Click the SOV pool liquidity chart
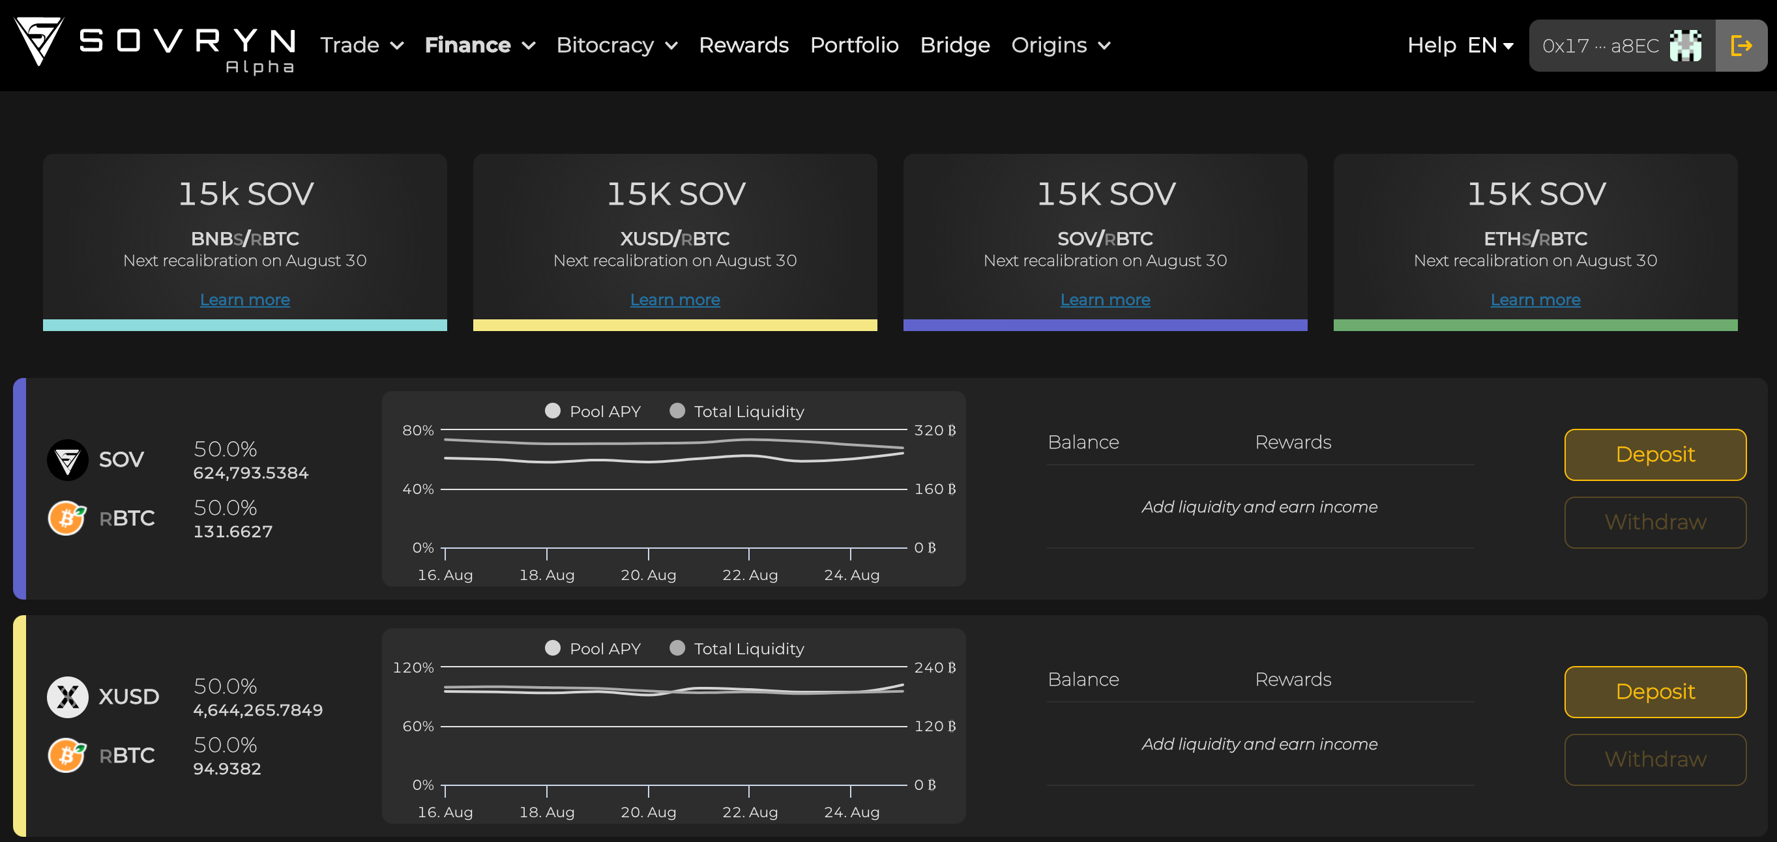 coord(674,489)
